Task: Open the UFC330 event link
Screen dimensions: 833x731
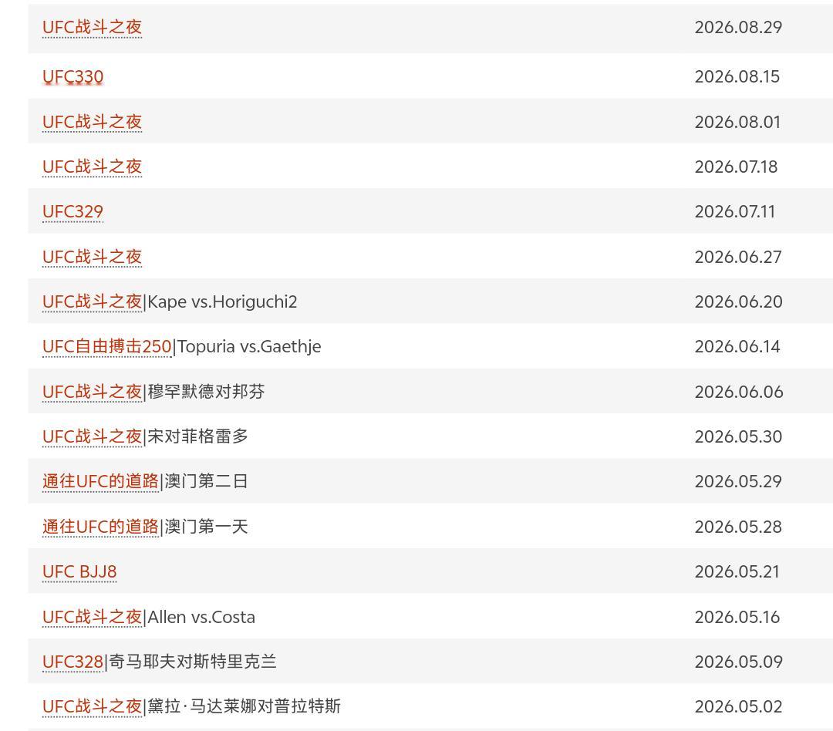Action: coord(73,77)
